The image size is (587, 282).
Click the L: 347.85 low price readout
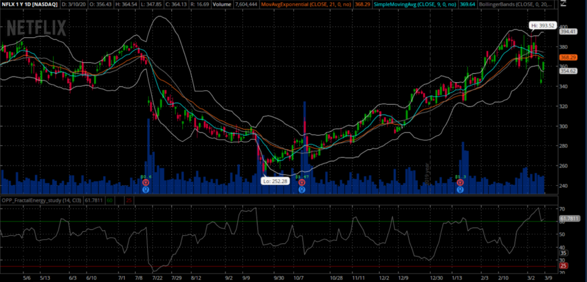[150, 4]
